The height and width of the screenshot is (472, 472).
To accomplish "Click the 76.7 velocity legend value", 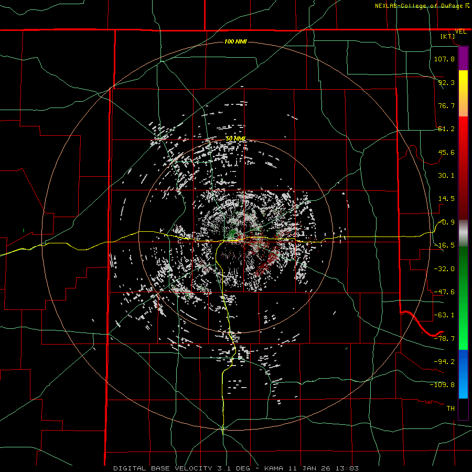I will 446,105.
